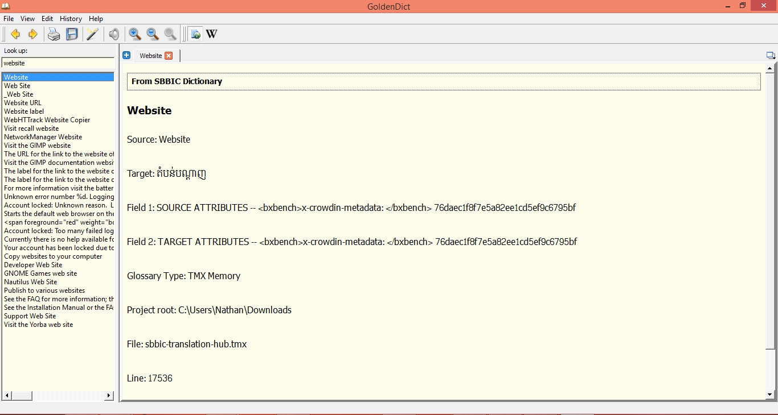Select 'Visit the Yorba web site' entry
The width and height of the screenshot is (778, 415).
tap(58, 325)
